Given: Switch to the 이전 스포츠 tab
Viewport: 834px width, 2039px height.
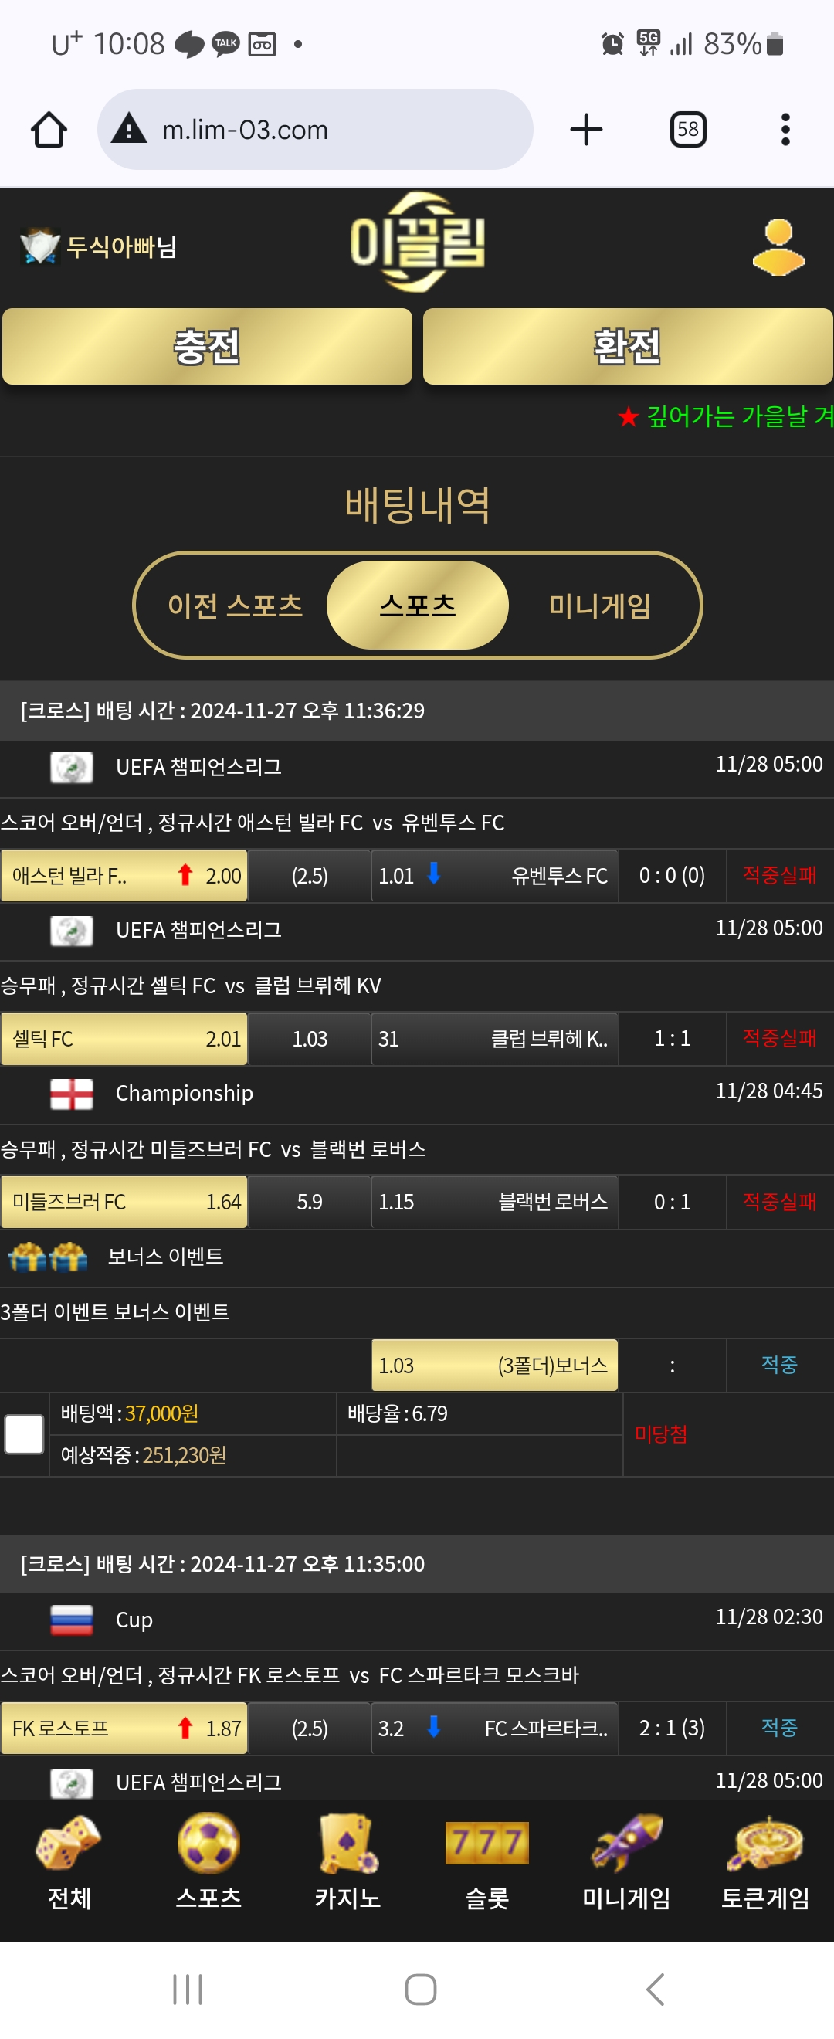Looking at the screenshot, I should tap(235, 606).
